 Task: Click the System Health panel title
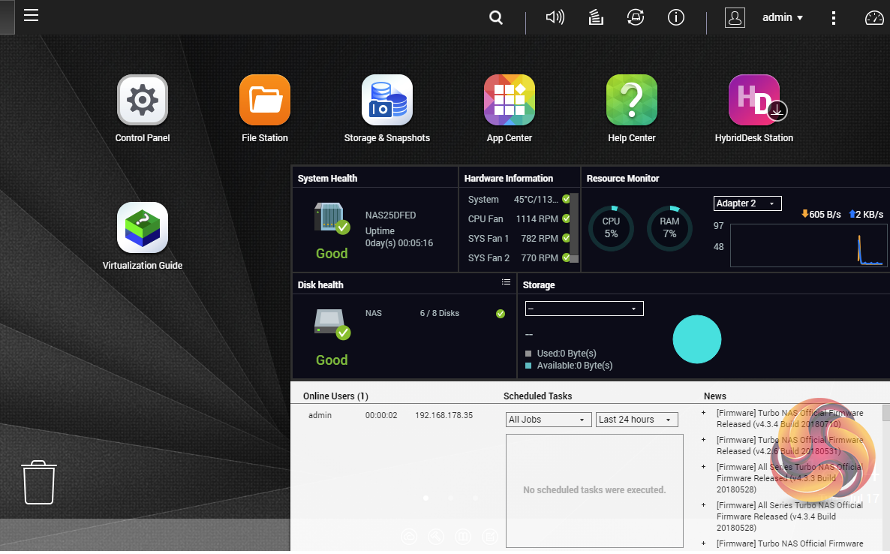click(327, 178)
